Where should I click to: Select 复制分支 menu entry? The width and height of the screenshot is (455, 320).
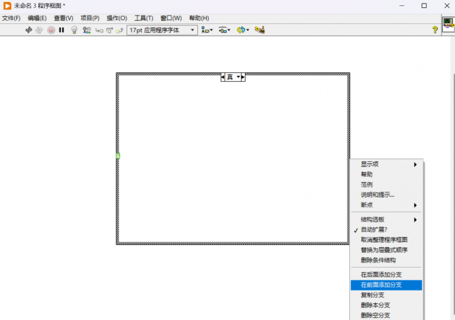click(x=386, y=295)
